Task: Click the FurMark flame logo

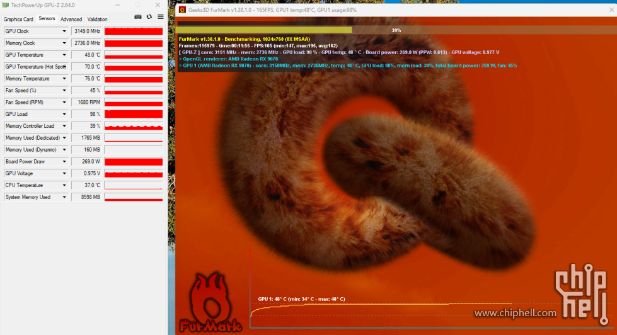Action: click(x=210, y=302)
